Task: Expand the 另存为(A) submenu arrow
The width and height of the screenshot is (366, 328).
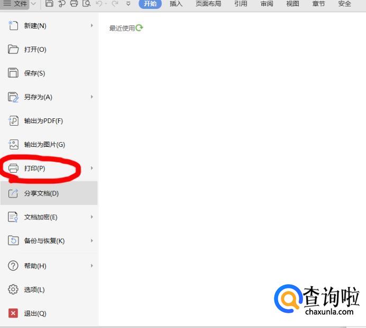Action: (x=91, y=97)
